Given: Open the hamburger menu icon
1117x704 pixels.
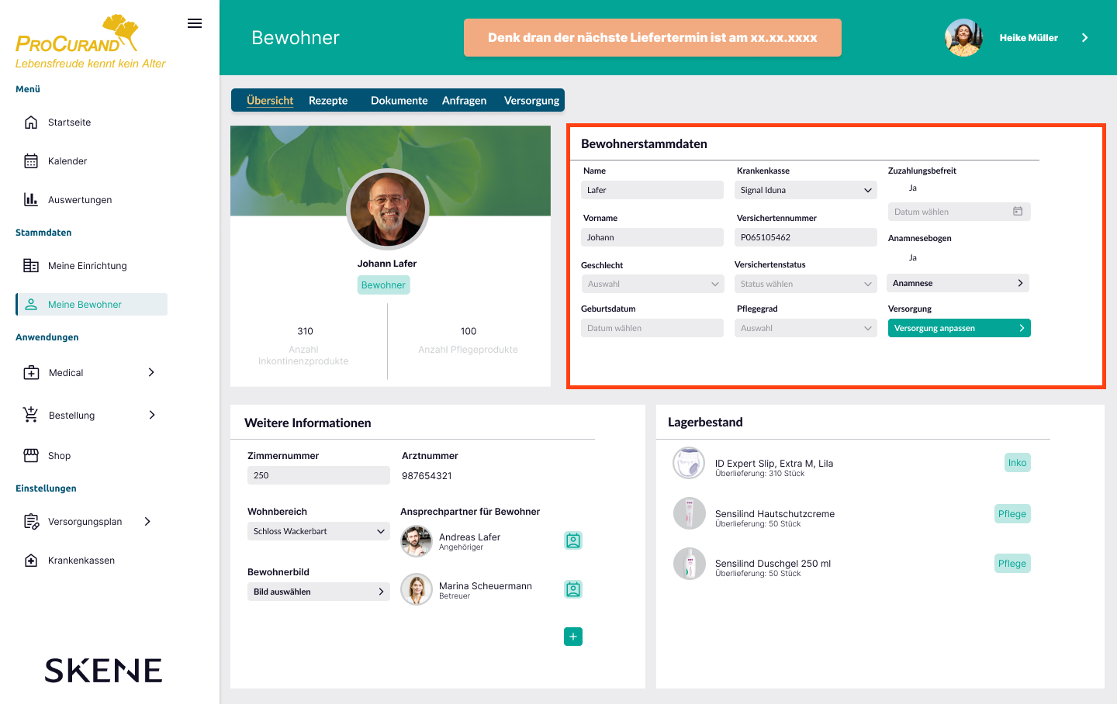Looking at the screenshot, I should click(x=195, y=23).
